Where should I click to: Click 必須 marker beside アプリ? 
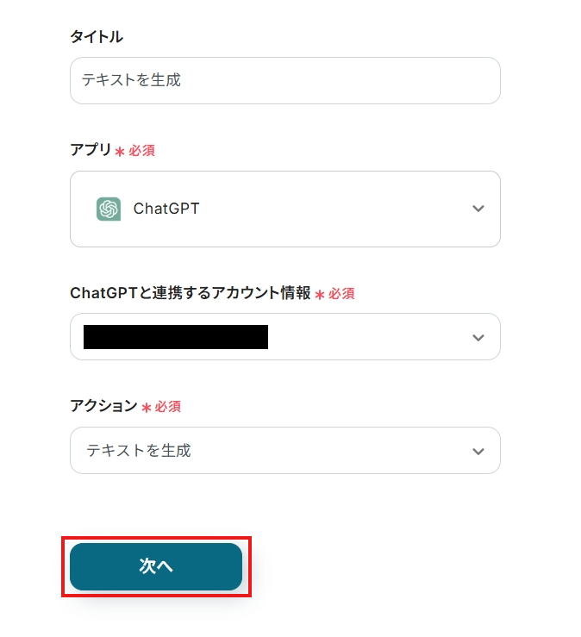(142, 151)
